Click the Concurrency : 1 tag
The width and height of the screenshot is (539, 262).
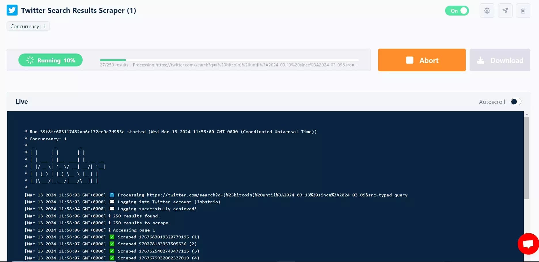(x=28, y=26)
